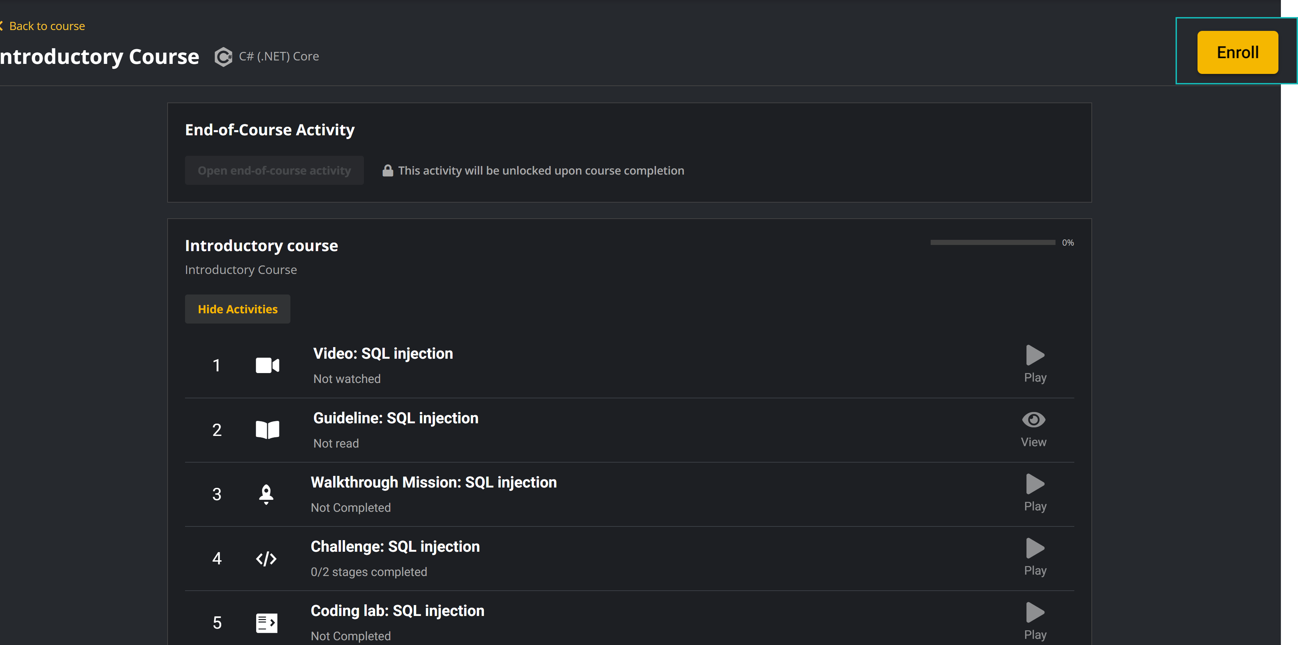The image size is (1298, 645).
Task: Click the rocket icon for Walkthrough Mission
Action: [266, 494]
